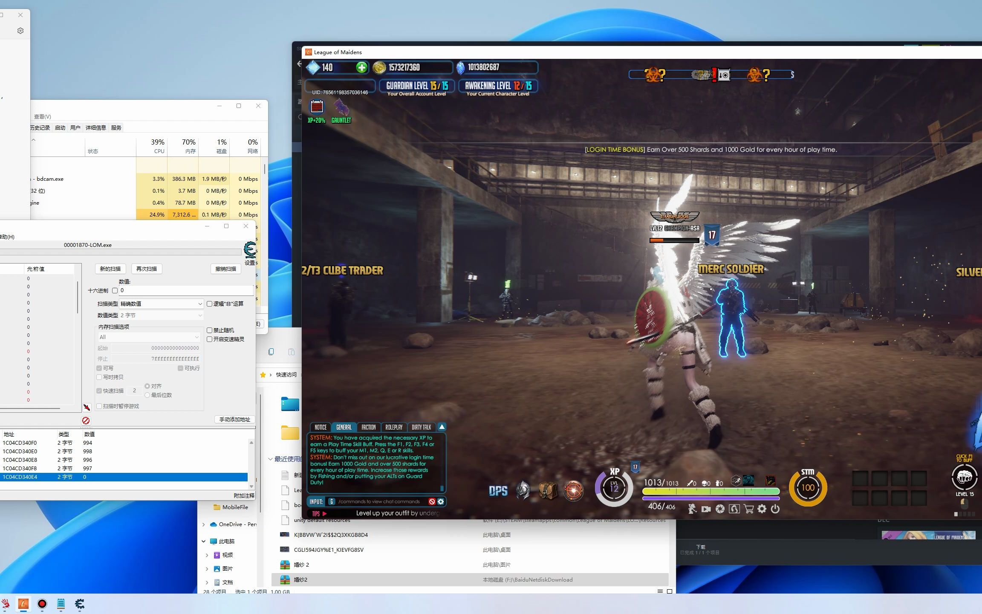This screenshot has width=982, height=614.
Task: Click the red clear-list prohibition icon
Action: (x=86, y=420)
